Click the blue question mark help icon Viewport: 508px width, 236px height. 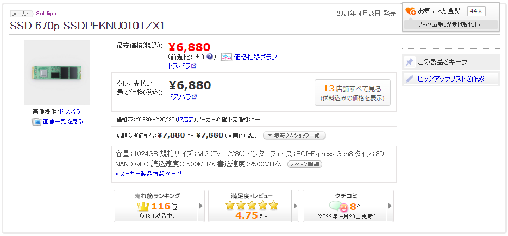click(210, 57)
